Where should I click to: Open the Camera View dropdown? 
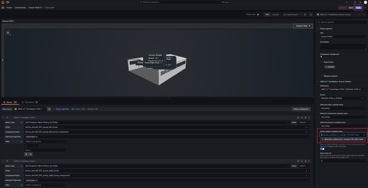(303, 26)
